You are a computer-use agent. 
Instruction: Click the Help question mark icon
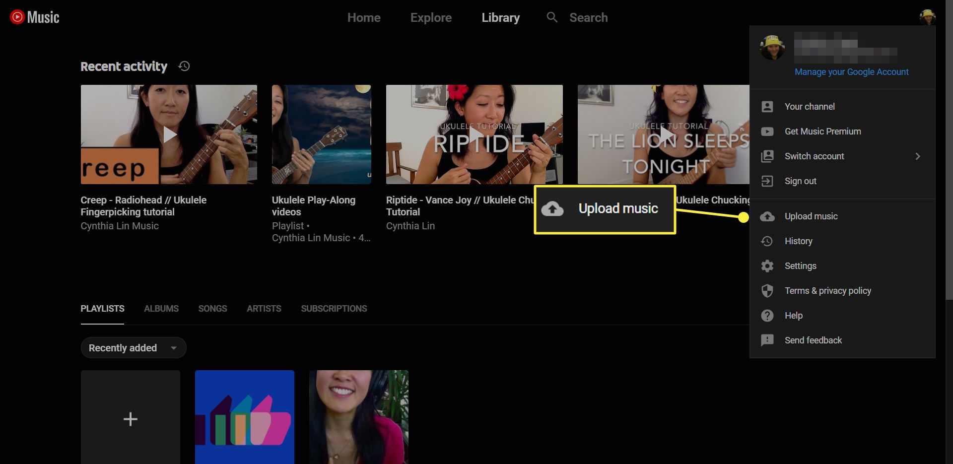coord(767,316)
